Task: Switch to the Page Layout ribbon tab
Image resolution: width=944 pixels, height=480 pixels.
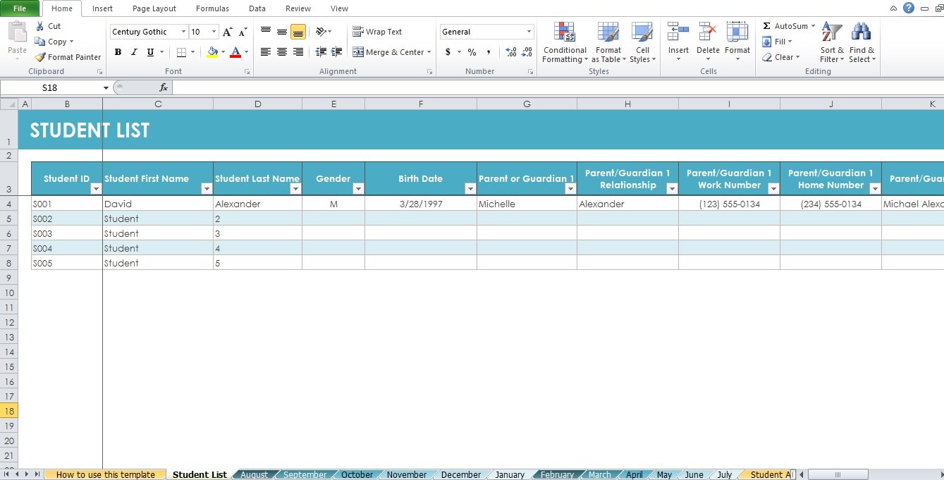Action: click(154, 8)
